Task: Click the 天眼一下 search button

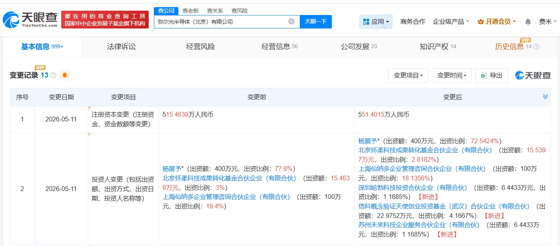Action: pos(316,21)
